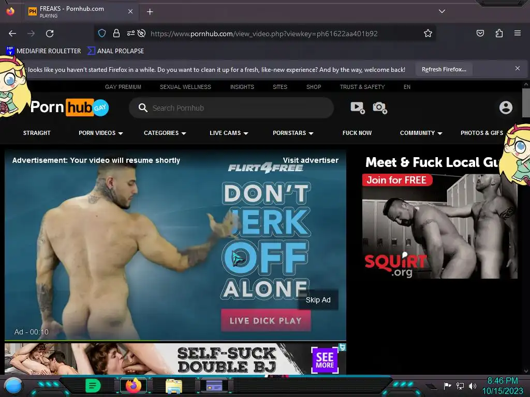
Task: Open the MEDIAFIRE ROULETTER bookmark
Action: (43, 51)
